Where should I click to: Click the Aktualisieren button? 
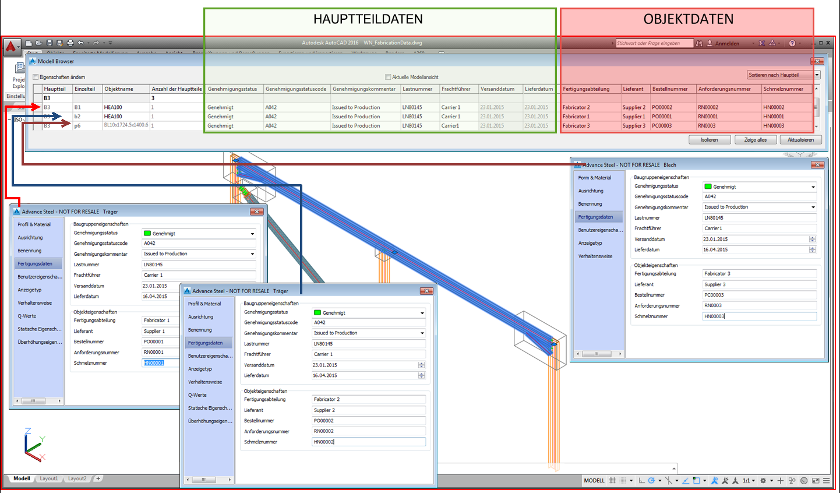click(801, 140)
